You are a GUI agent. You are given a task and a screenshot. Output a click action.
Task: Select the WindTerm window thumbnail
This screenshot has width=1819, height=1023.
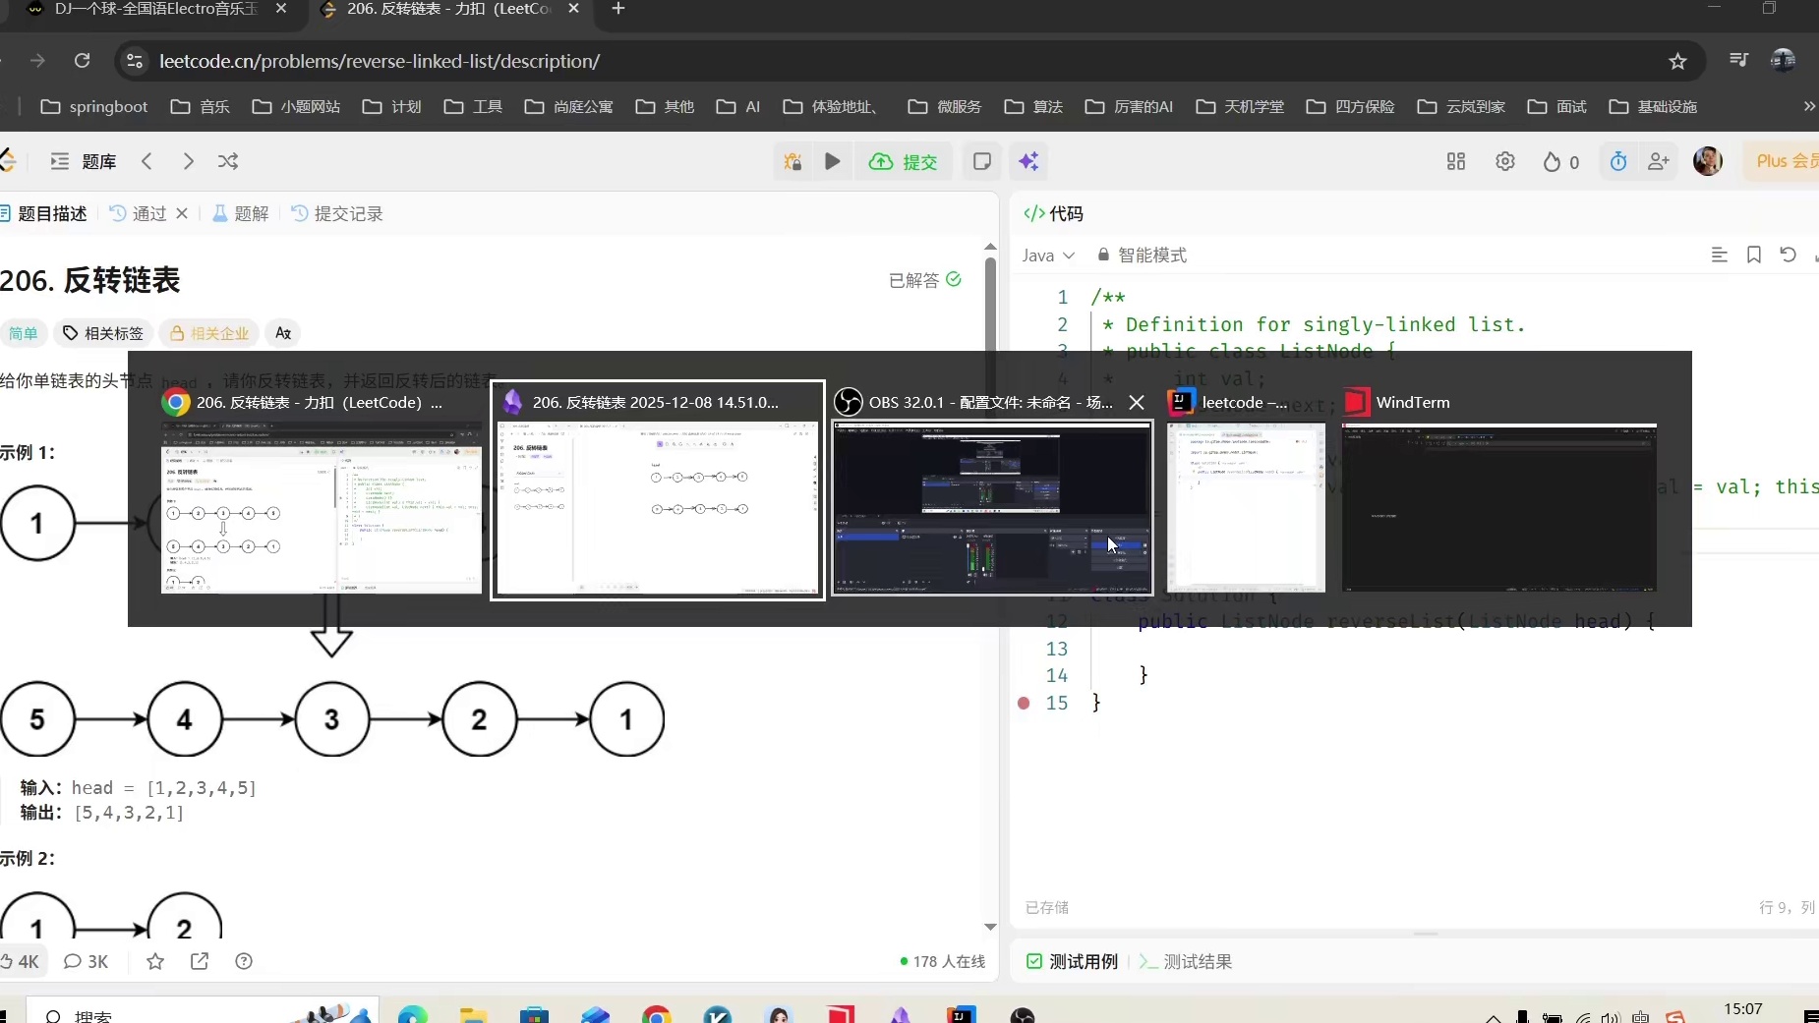[x=1498, y=507]
